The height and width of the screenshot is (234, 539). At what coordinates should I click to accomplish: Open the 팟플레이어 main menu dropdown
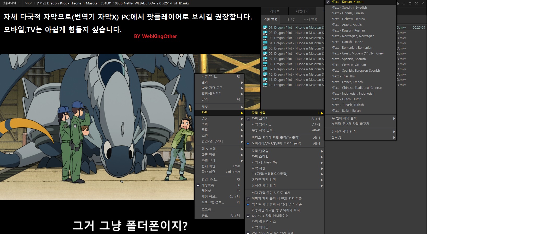pyautogui.click(x=11, y=3)
